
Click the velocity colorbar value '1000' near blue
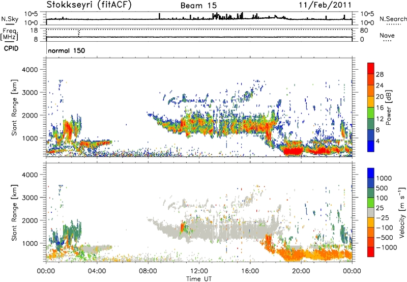384,178
